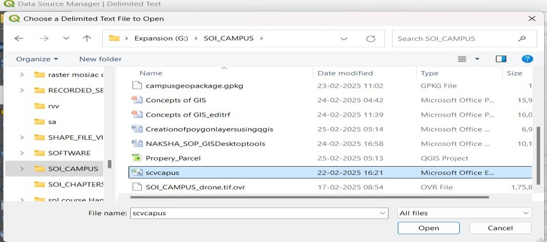Click the 22-02-2025 16:21 date cell

(x=350, y=173)
